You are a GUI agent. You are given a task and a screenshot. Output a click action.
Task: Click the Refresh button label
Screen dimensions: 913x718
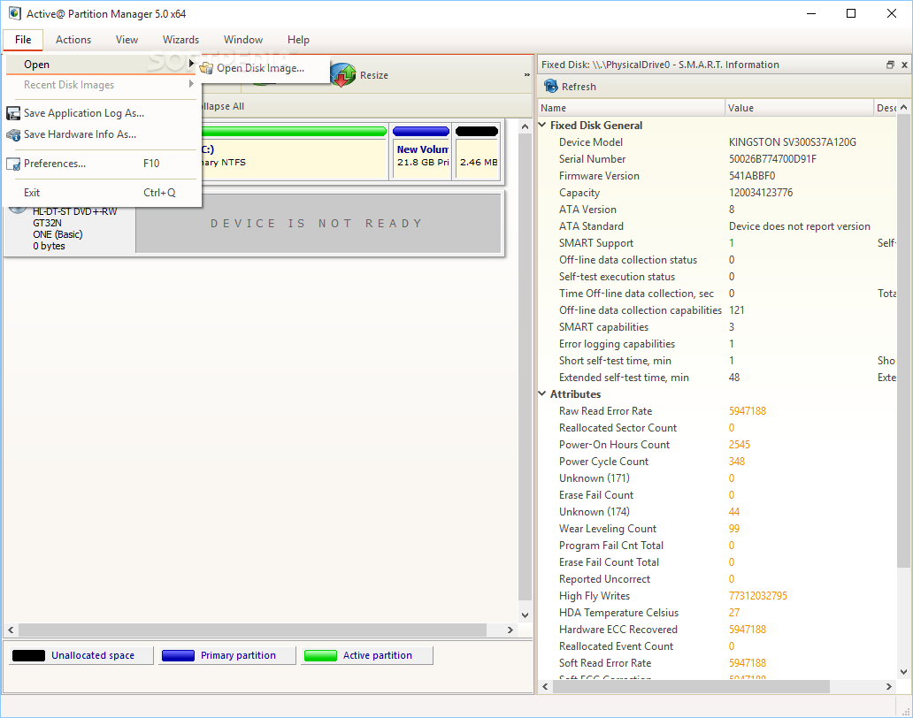(579, 87)
